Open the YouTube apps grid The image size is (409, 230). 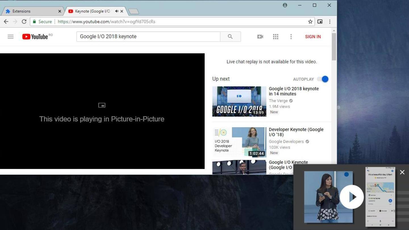[x=276, y=37]
